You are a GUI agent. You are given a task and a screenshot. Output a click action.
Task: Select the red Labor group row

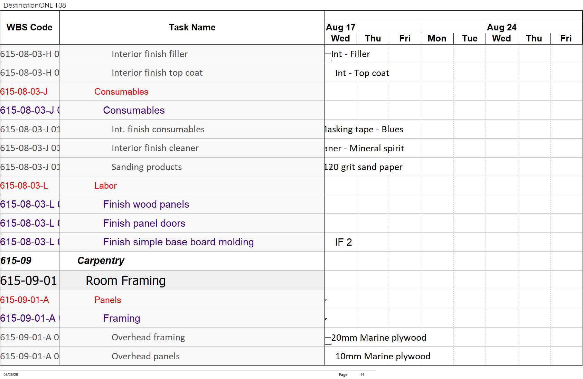click(x=162, y=186)
